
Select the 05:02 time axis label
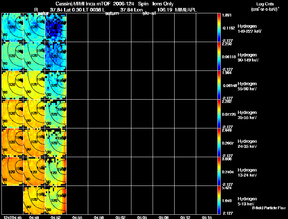tap(121, 217)
